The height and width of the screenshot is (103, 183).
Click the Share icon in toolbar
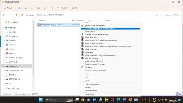45,8
